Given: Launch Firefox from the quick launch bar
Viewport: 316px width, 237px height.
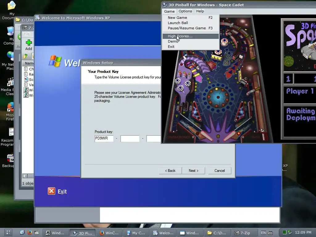Looking at the screenshot, I should (29, 232).
